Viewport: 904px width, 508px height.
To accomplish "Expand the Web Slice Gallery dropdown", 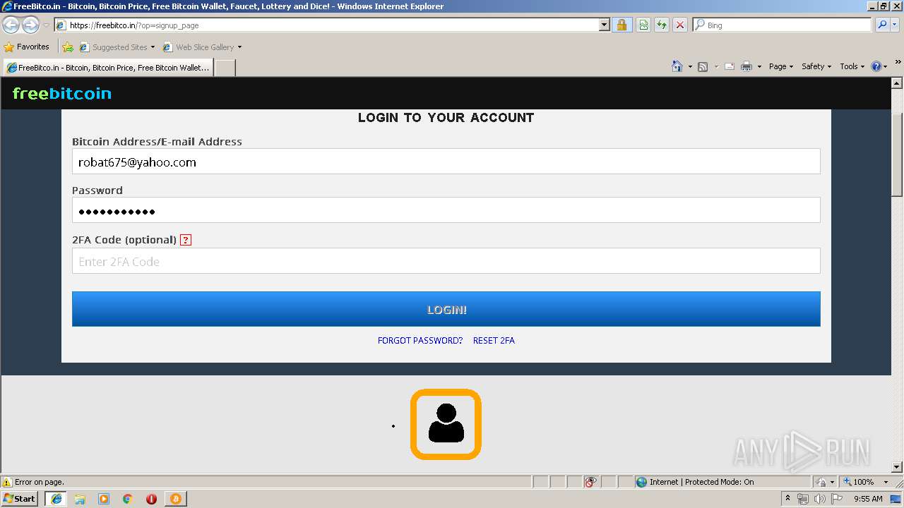I will coord(239,47).
